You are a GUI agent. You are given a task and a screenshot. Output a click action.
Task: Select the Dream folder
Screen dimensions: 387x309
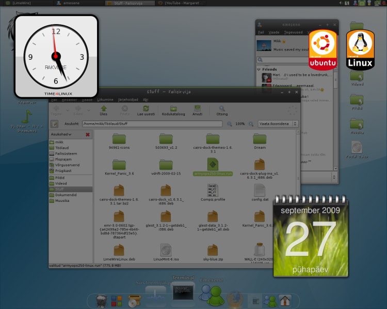click(x=260, y=142)
